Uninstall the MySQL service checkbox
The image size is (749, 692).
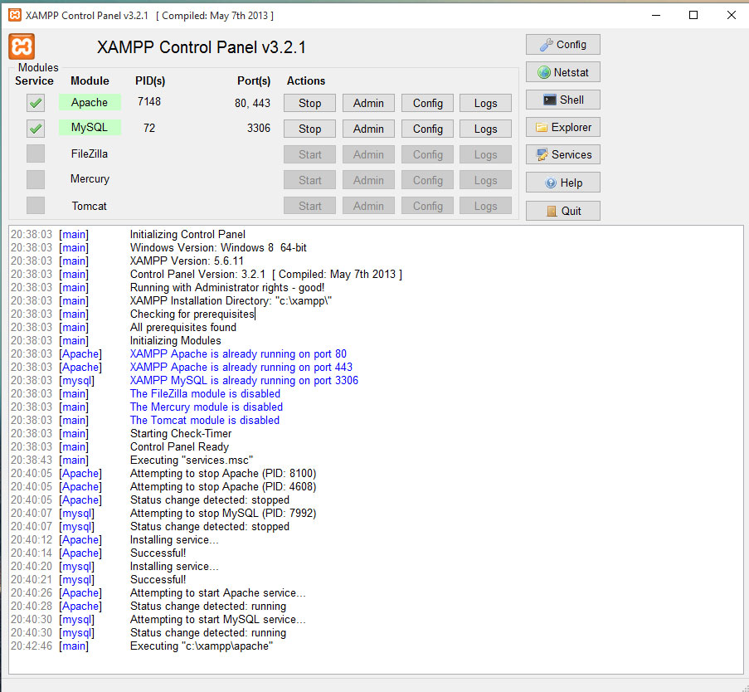[36, 128]
